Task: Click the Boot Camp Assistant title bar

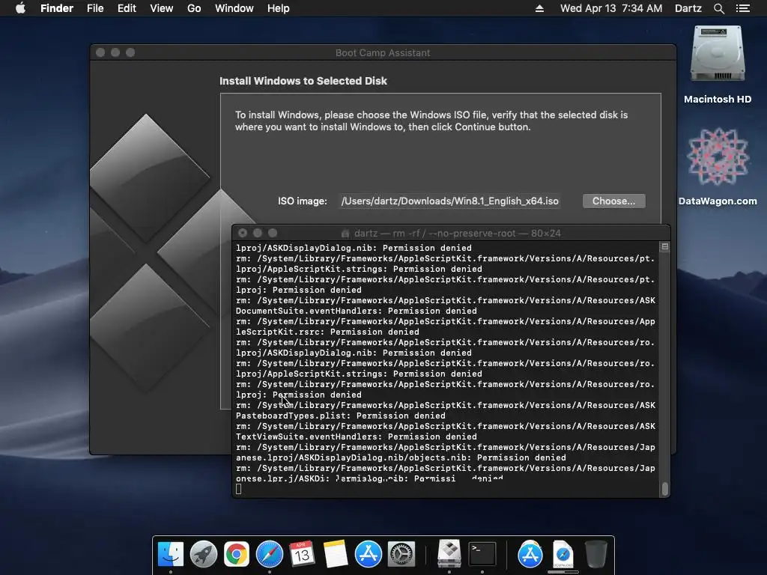Action: (x=383, y=53)
